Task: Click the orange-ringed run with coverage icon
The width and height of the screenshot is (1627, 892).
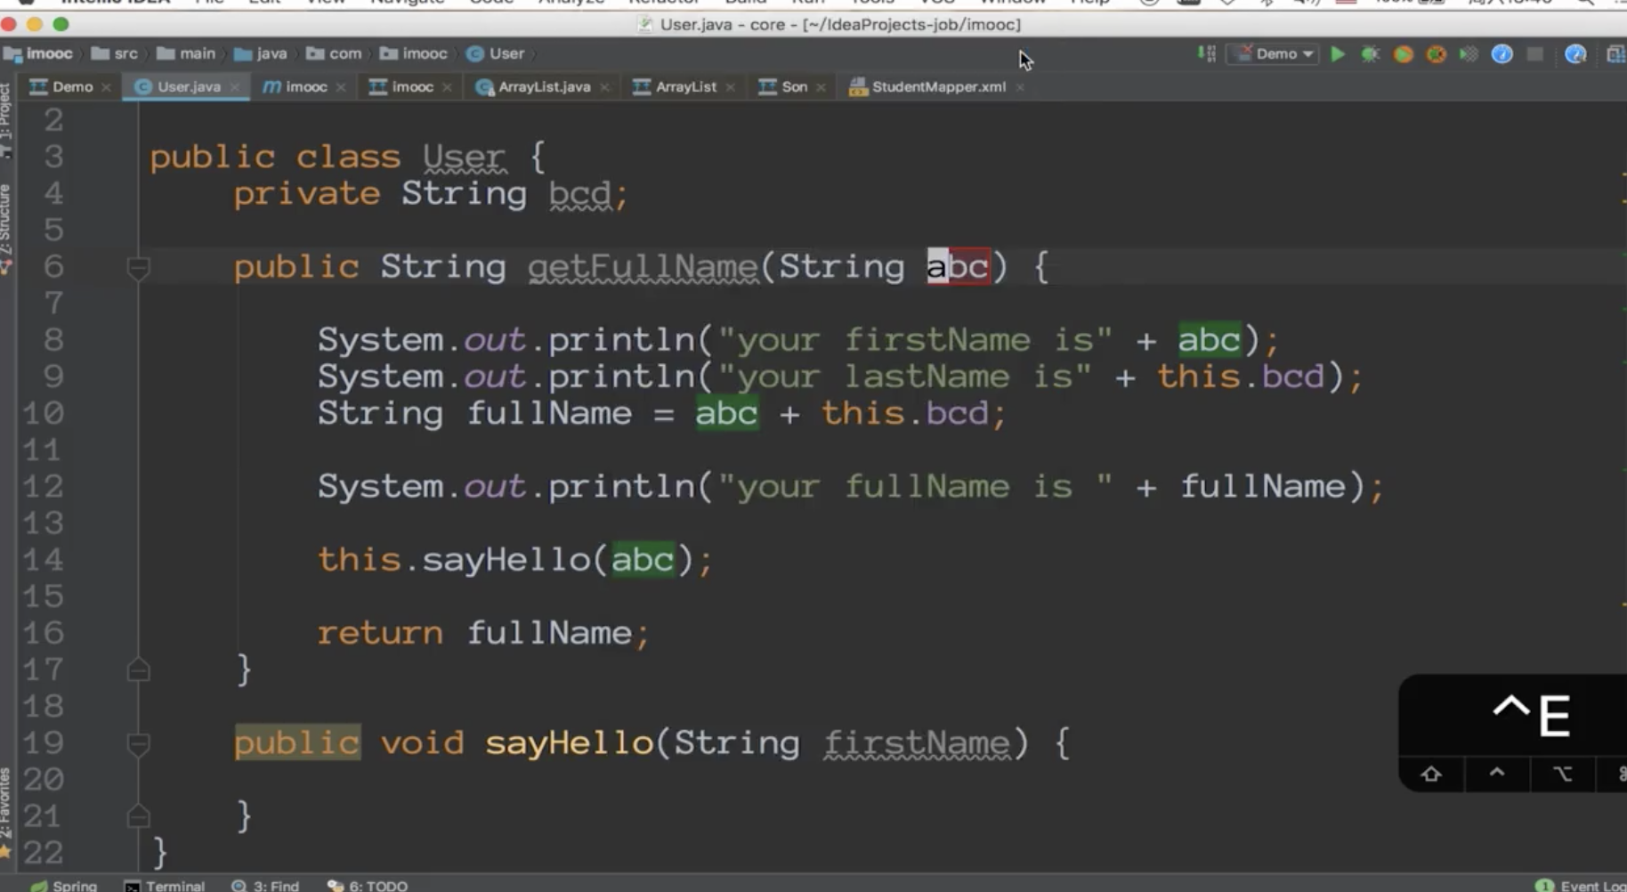Action: 1403,54
